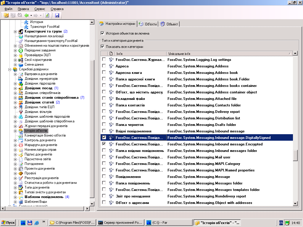Toggle История объектов включена checkbox
Image resolution: width=303 pixels, height=227 pixels.
pyautogui.click(x=102, y=33)
